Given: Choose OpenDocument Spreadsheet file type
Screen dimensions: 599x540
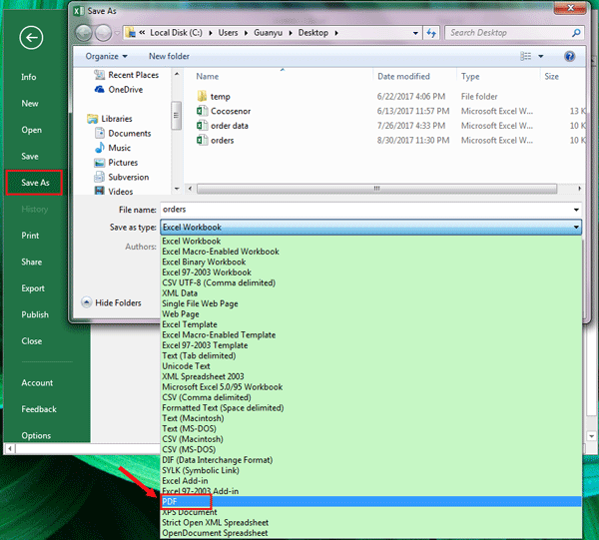Looking at the screenshot, I should click(371, 533).
